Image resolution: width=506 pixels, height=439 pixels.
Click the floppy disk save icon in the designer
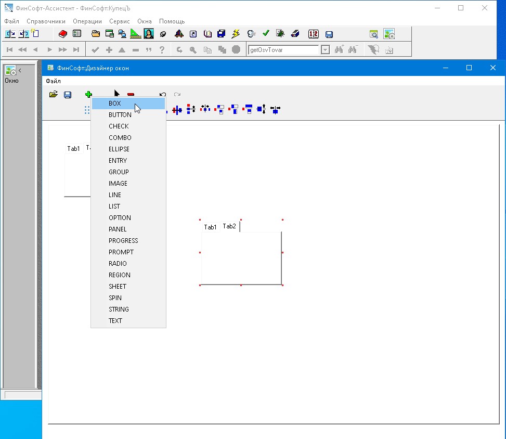click(x=68, y=95)
